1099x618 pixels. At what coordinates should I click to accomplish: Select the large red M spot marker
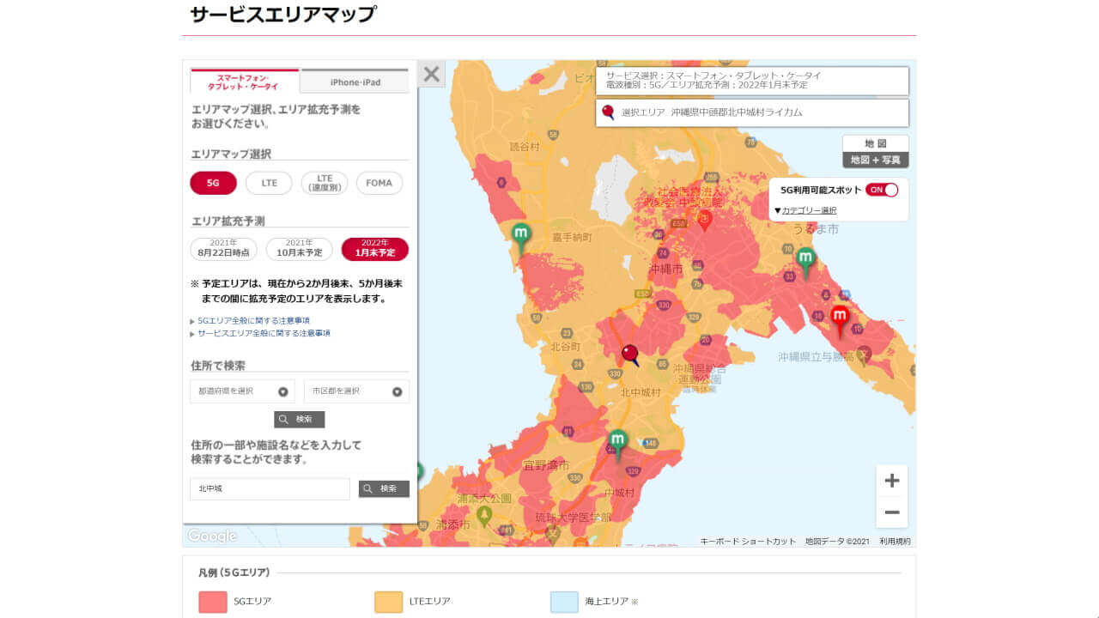(840, 316)
